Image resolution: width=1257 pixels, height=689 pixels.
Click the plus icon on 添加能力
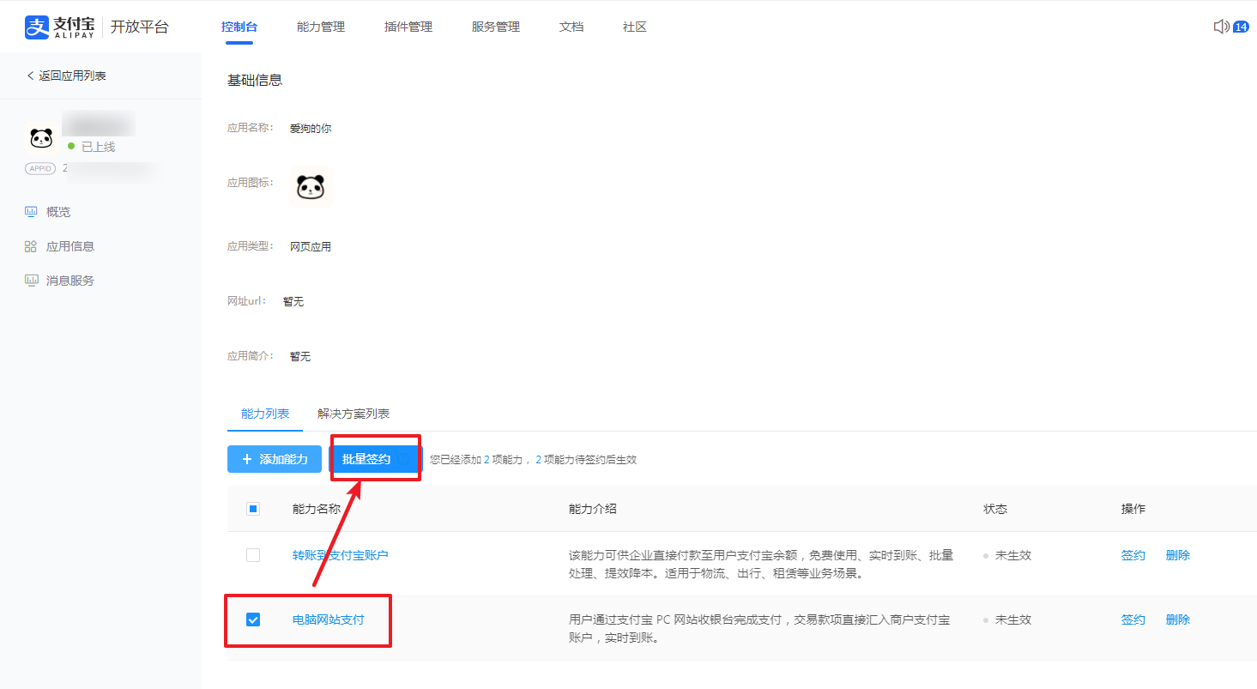click(247, 459)
